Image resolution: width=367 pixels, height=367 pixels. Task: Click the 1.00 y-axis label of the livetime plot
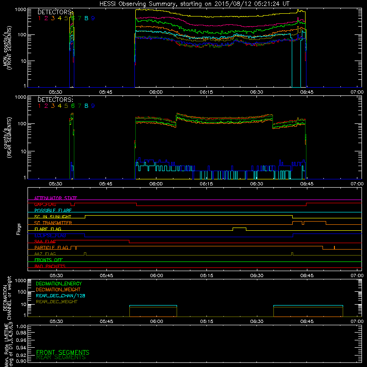pyautogui.click(x=21, y=327)
